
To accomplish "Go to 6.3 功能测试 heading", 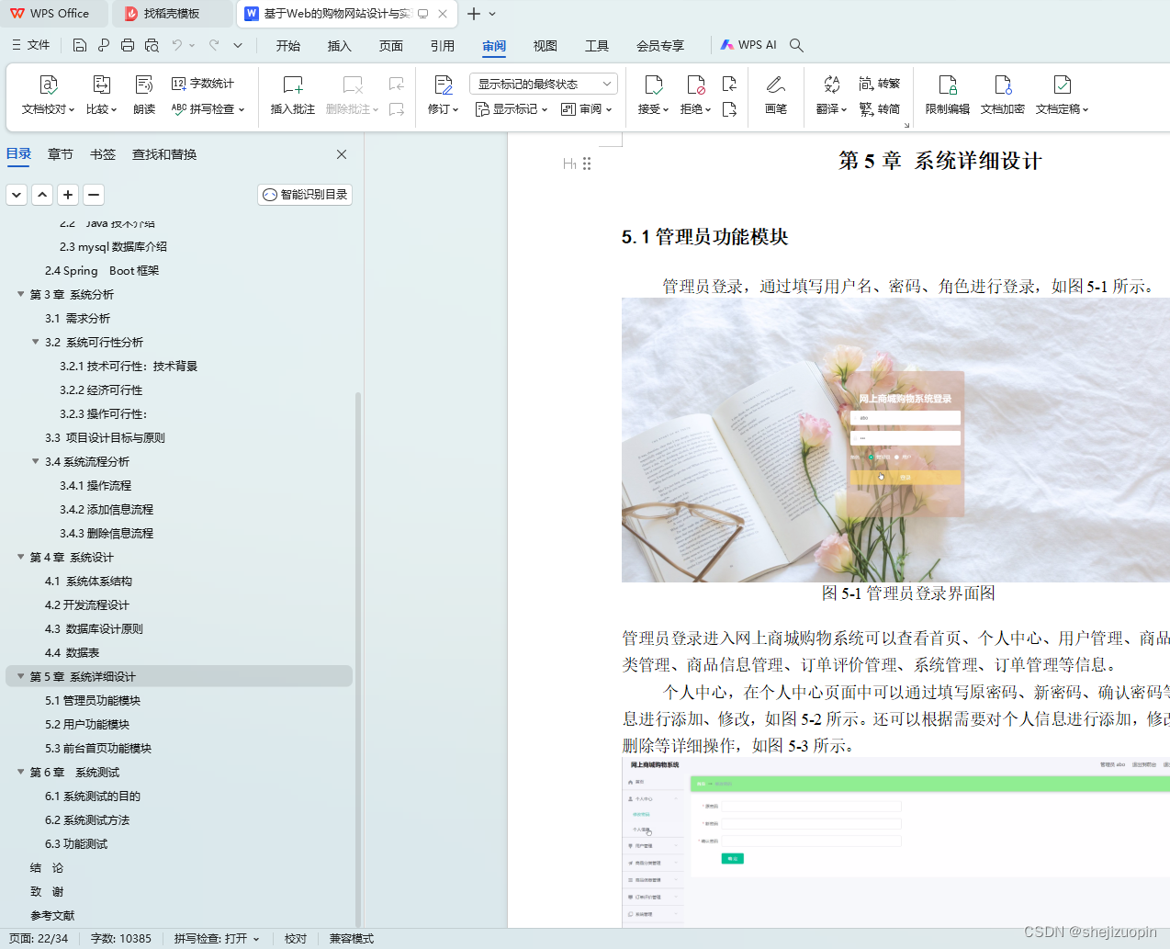I will coord(76,843).
